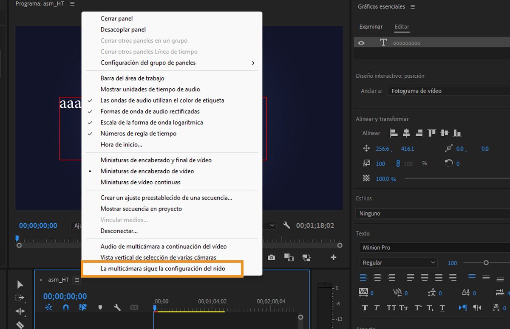Screen dimensions: 510x329
Task: Reset rotation with the rotate icon
Action: 449,163
